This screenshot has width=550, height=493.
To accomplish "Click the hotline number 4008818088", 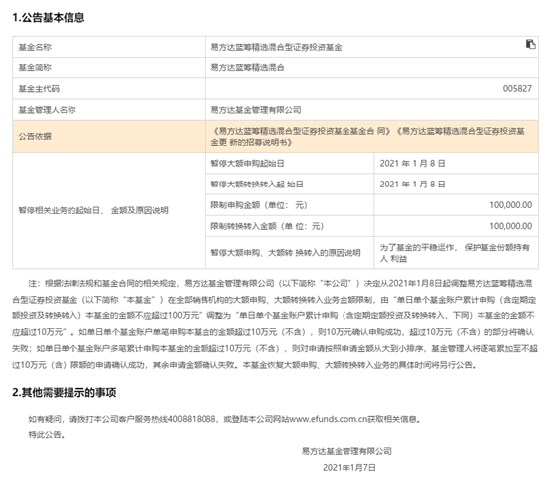I will (192, 419).
